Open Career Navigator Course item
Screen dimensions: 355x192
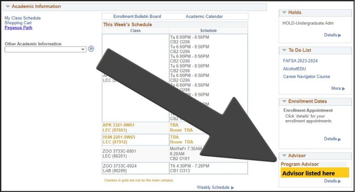click(x=306, y=76)
